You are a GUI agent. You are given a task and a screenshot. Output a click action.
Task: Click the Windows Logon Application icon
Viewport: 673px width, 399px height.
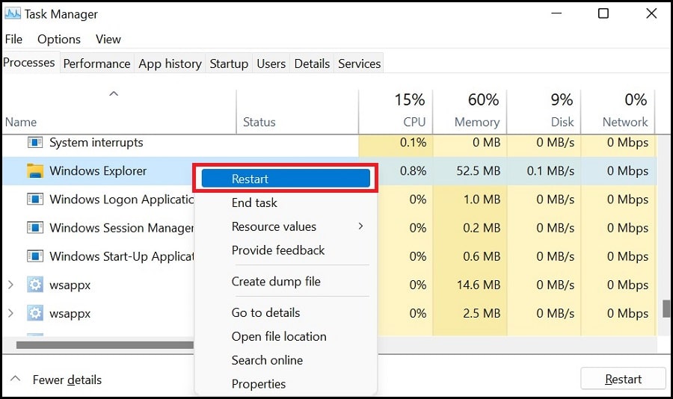tap(35, 199)
